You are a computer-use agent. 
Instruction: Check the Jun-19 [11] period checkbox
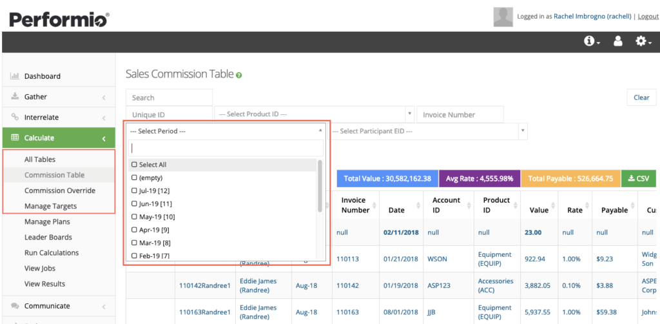134,204
